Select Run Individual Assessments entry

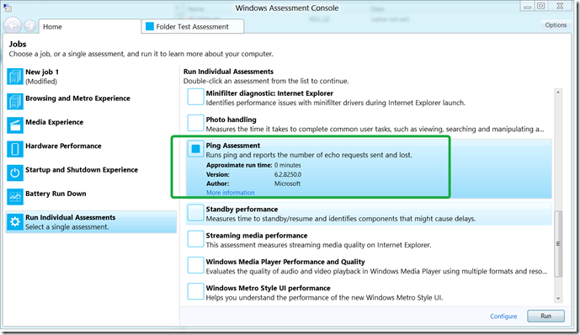click(92, 222)
